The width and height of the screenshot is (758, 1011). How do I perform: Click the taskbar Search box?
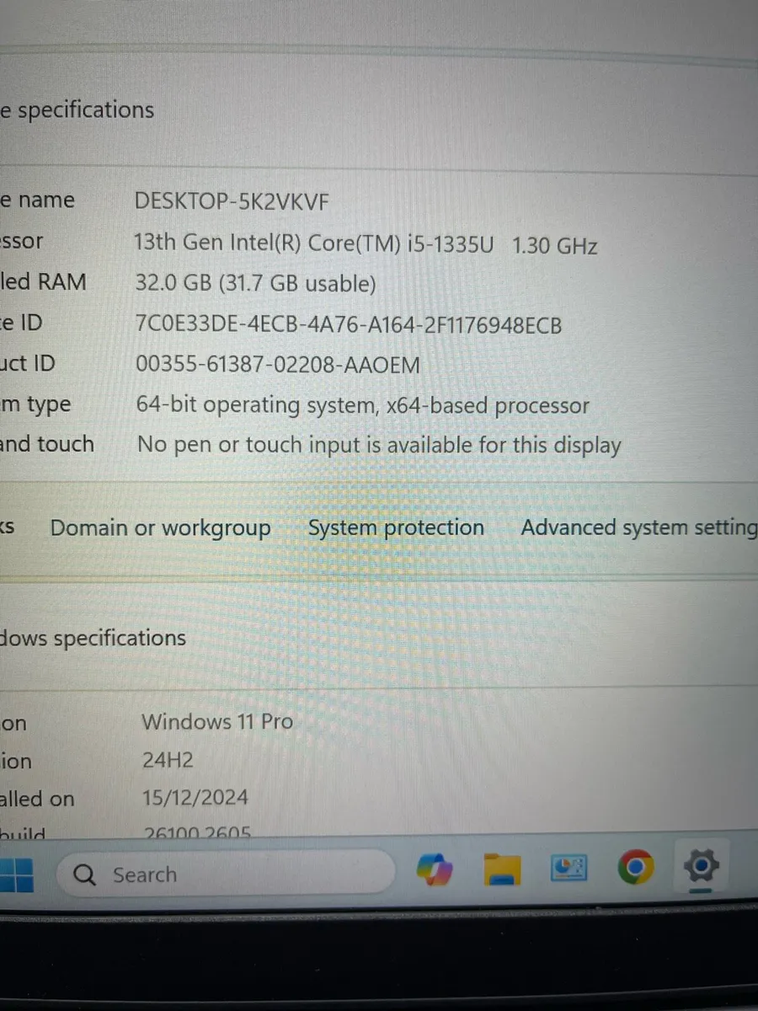click(225, 874)
